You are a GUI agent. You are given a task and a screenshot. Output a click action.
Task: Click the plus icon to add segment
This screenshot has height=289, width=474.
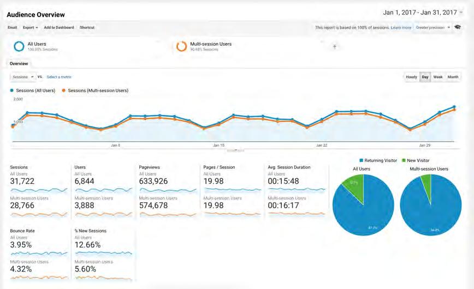(335, 46)
